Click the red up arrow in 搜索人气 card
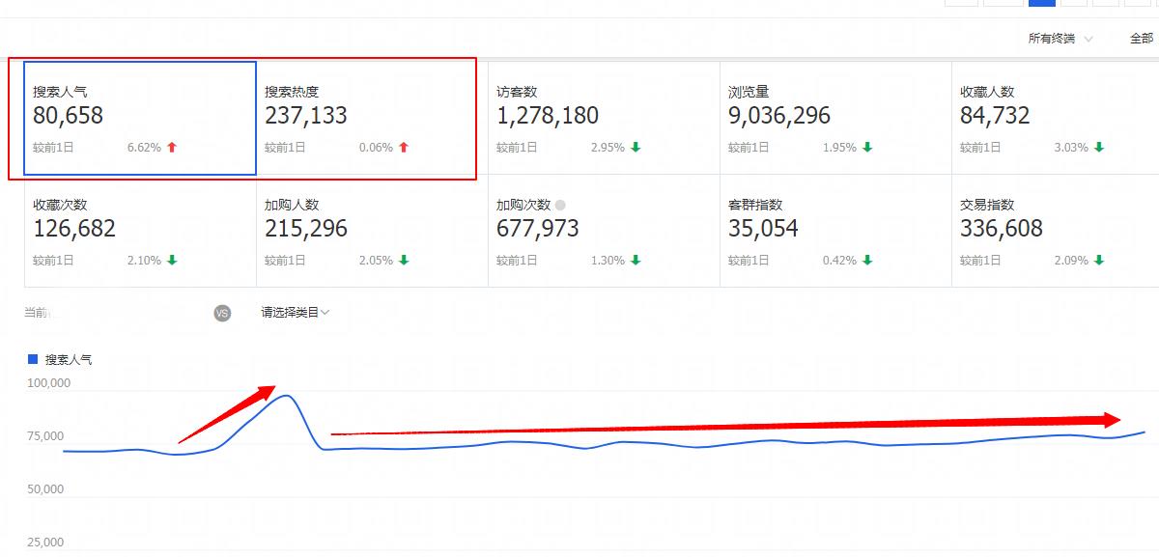The width and height of the screenshot is (1159, 557). (172, 148)
